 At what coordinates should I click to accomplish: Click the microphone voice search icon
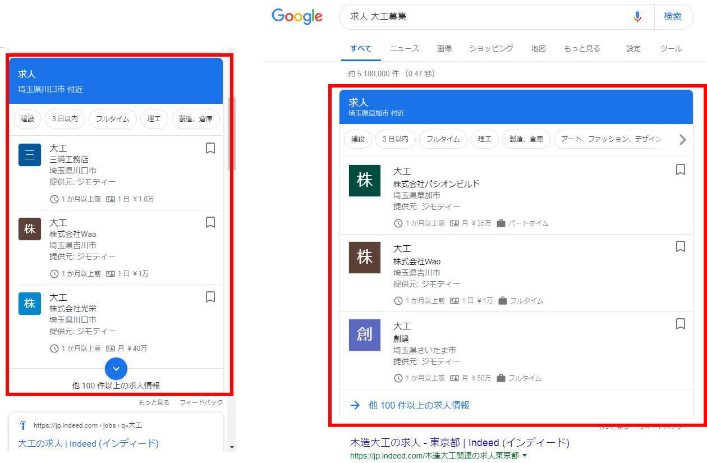tap(637, 17)
